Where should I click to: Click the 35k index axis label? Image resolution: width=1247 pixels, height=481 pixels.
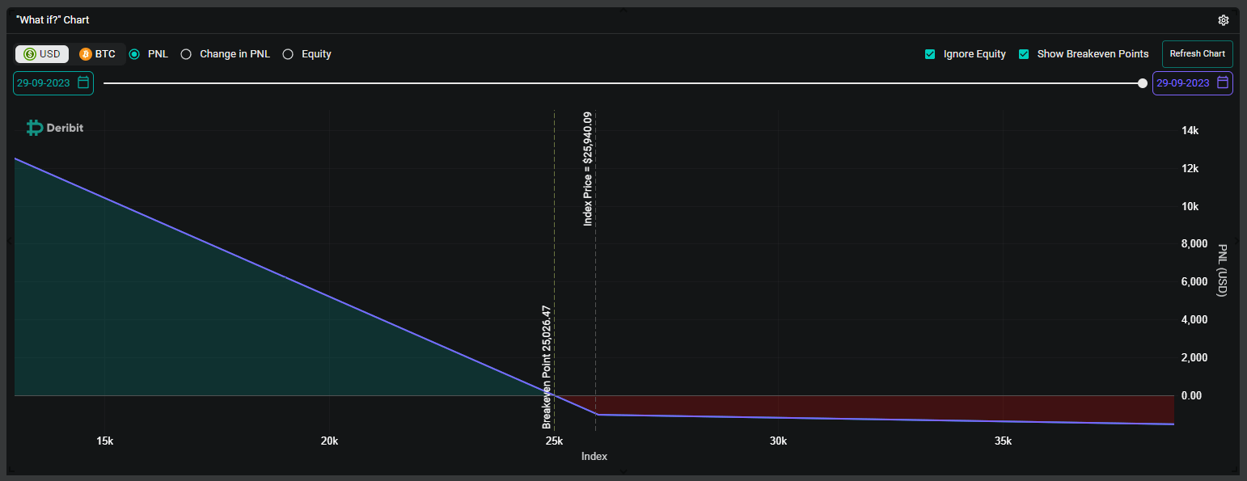1003,441
